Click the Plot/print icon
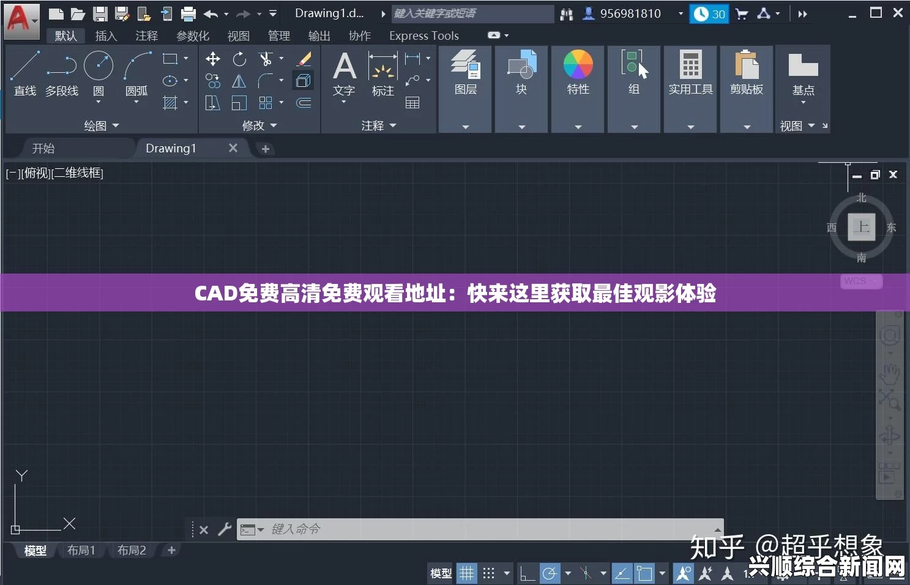 (x=188, y=13)
